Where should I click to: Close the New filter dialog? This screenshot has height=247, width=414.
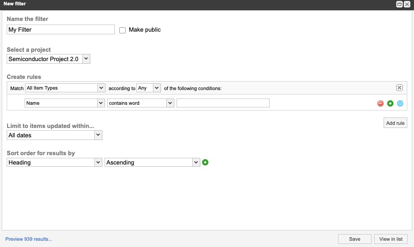[407, 4]
